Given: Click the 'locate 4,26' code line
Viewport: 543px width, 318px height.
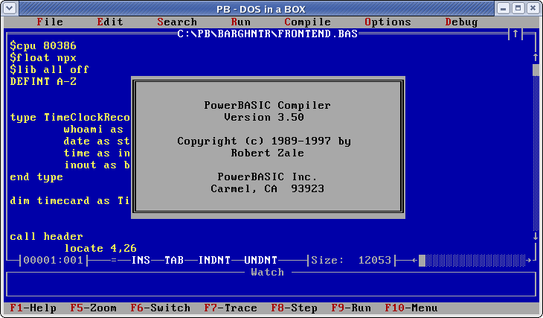Looking at the screenshot, I should (100, 248).
